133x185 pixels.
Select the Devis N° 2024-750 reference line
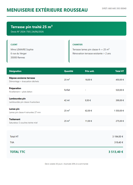coord(27,32)
